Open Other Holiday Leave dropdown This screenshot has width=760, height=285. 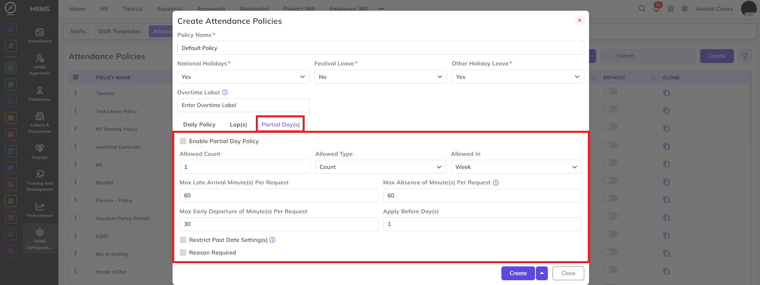coord(518,77)
